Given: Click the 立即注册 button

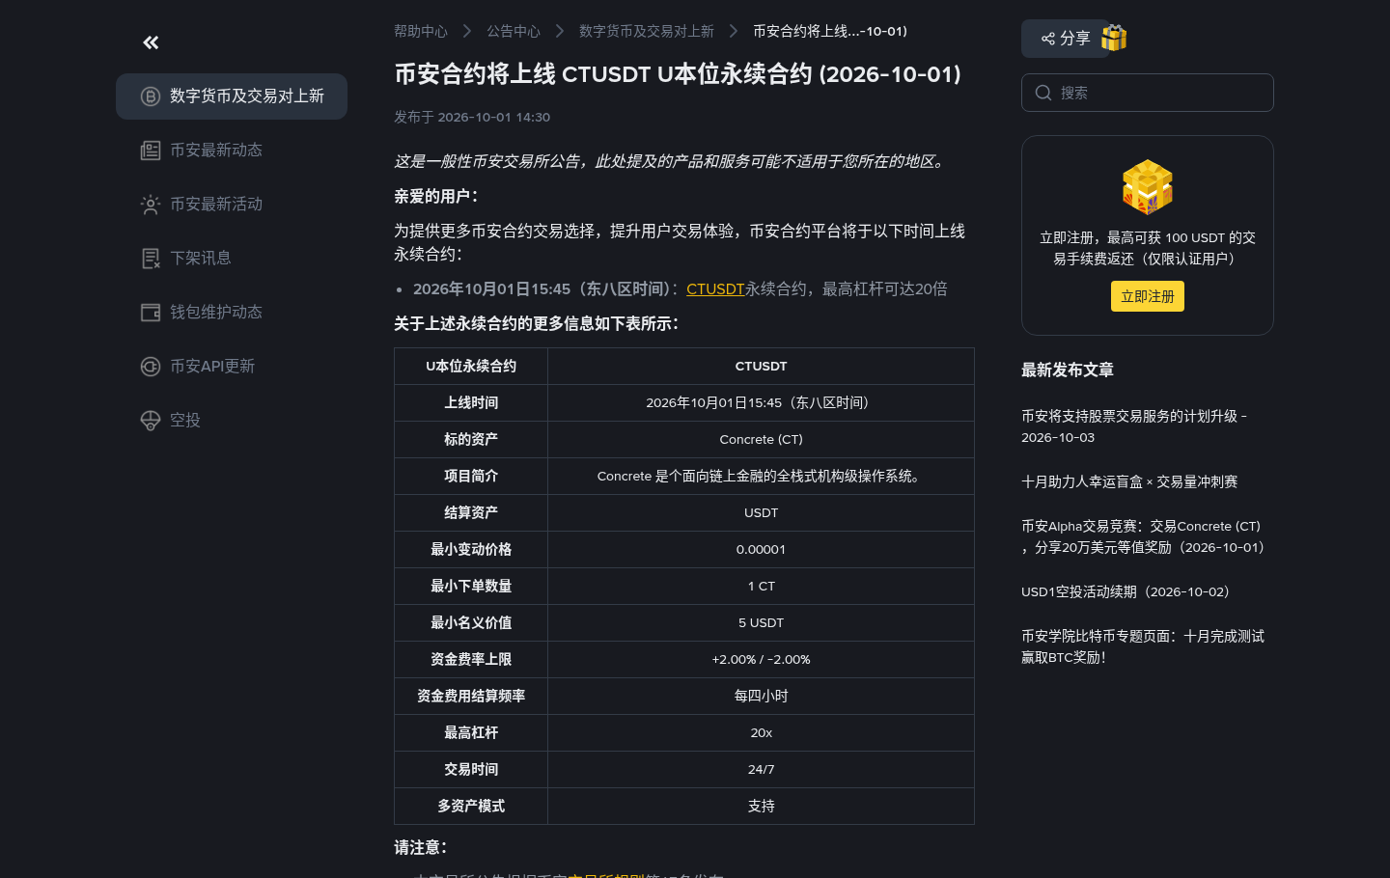Looking at the screenshot, I should click(x=1148, y=296).
